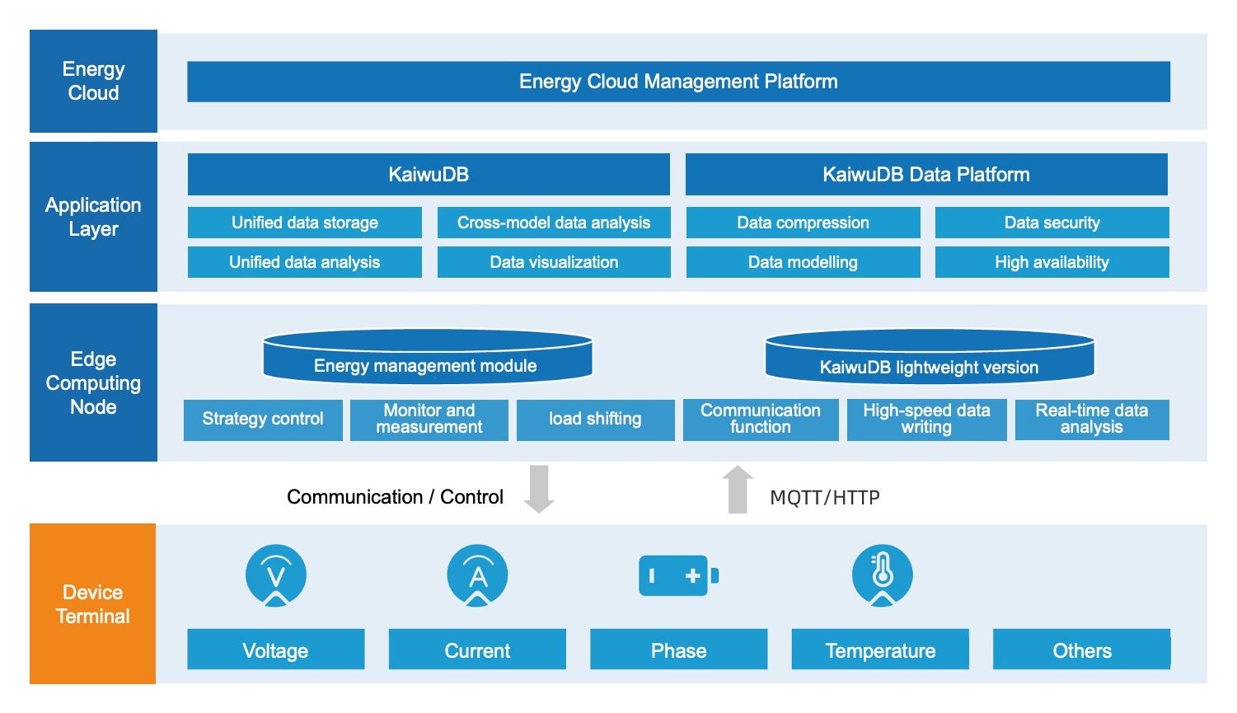Click the Communication function box
The height and width of the screenshot is (713, 1237).
(761, 420)
